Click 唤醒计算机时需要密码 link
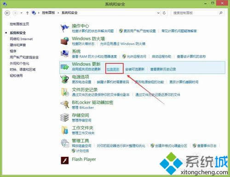This screenshot has height=177, width=230. [113, 82]
